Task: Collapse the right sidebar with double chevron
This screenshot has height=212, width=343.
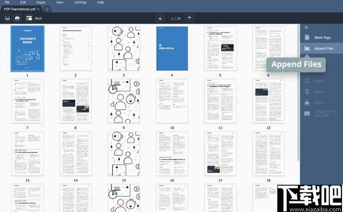Action: [x=306, y=27]
